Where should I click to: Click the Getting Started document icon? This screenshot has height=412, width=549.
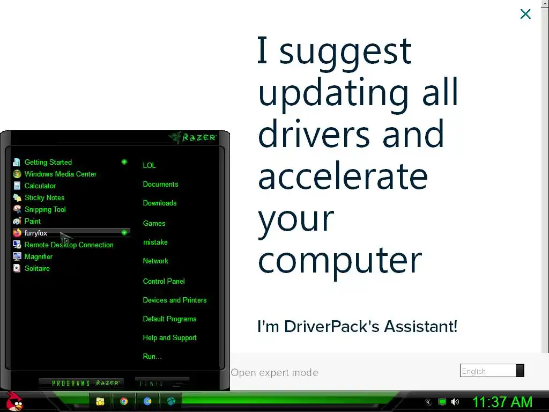pyautogui.click(x=17, y=162)
